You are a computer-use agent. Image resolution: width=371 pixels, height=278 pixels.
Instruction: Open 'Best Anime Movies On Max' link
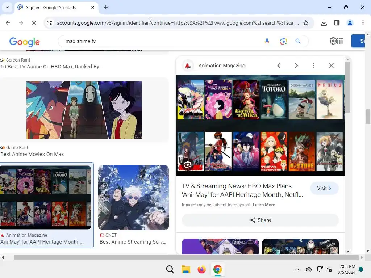32,154
